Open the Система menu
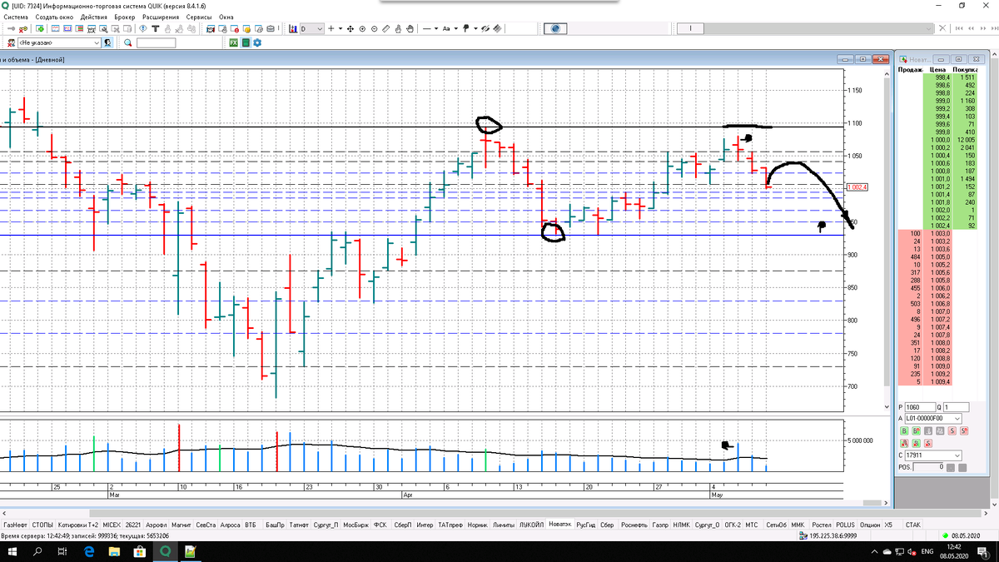Screen dimensions: 999x562 (16, 17)
